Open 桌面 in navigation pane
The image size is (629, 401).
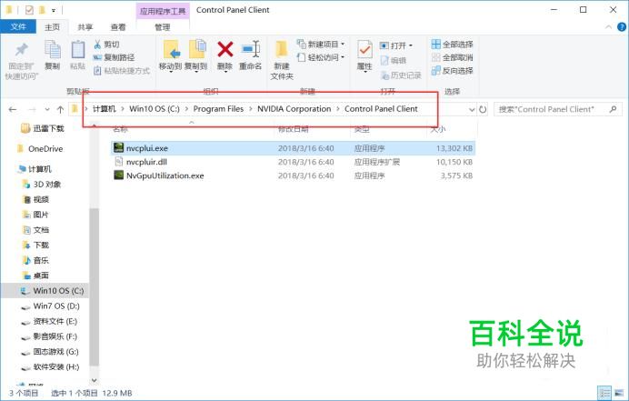pyautogui.click(x=35, y=276)
